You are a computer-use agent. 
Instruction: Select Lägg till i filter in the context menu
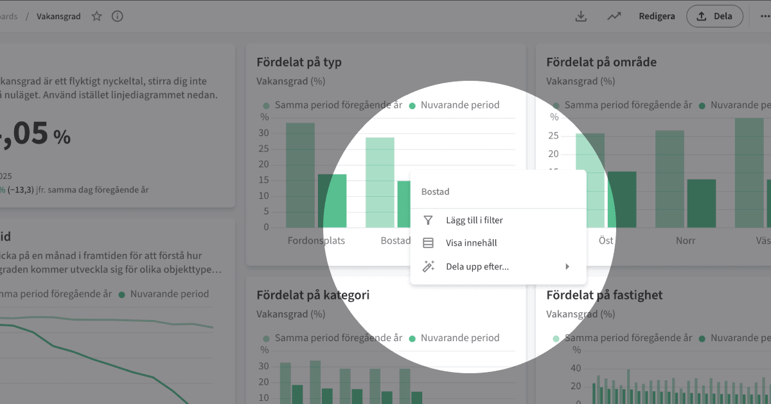474,220
